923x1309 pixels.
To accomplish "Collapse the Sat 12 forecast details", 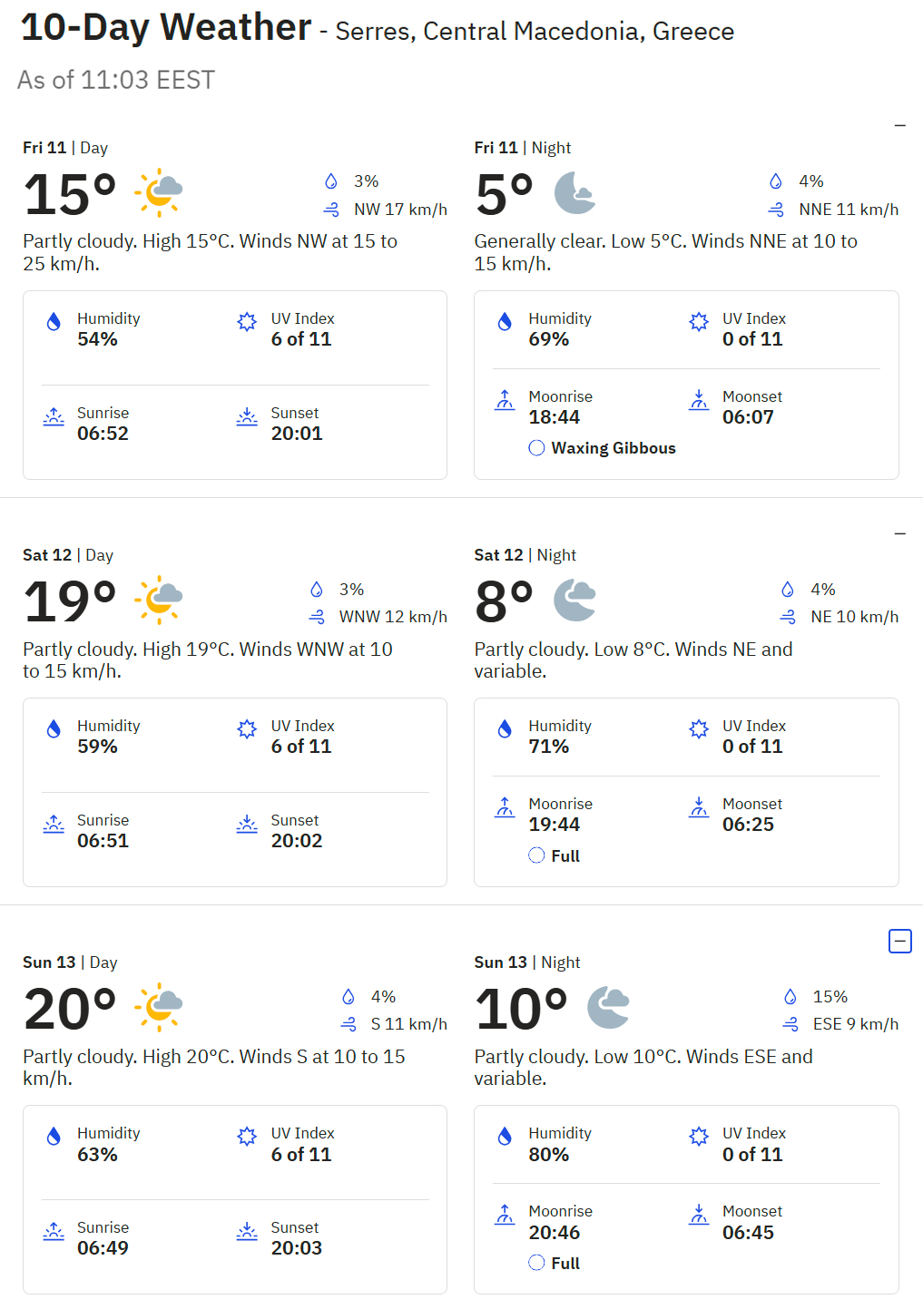I will pyautogui.click(x=899, y=533).
